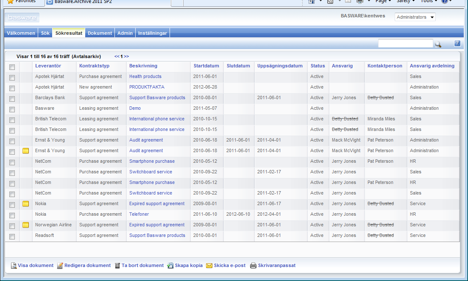Open the Inställningar tab
The height and width of the screenshot is (281, 468).
tap(153, 33)
